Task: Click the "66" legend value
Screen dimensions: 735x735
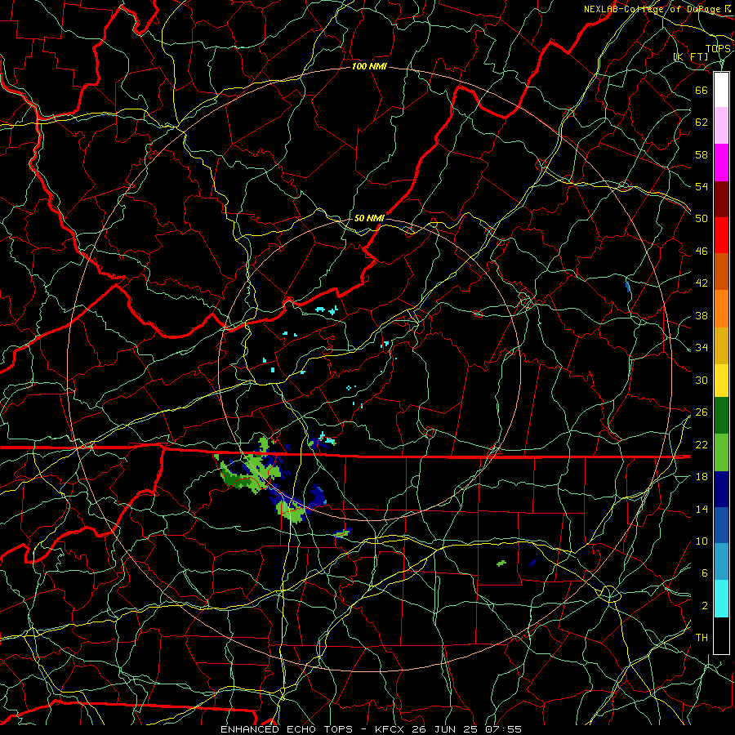Action: point(702,90)
